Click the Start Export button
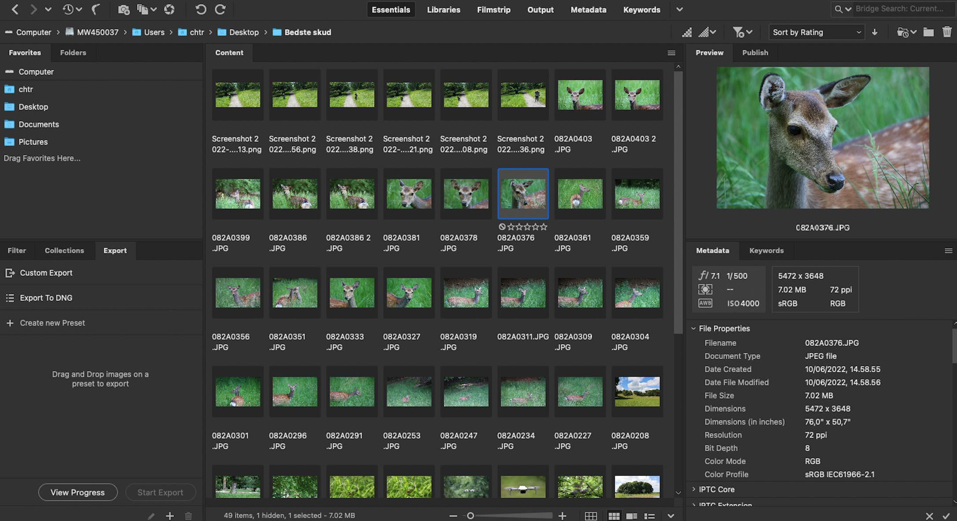The width and height of the screenshot is (957, 521). pos(159,492)
